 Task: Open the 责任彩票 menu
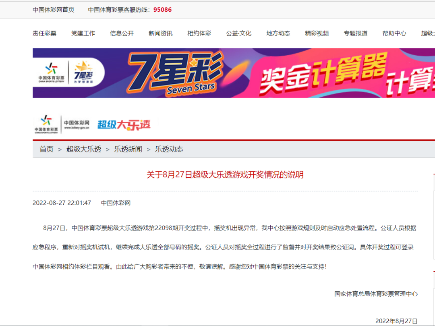tap(44, 33)
